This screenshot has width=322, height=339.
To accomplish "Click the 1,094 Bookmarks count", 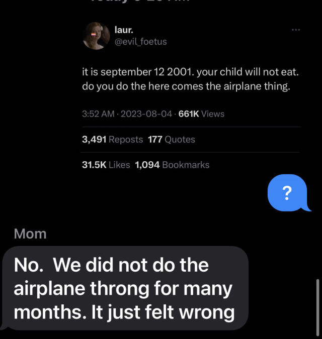I will pos(172,165).
